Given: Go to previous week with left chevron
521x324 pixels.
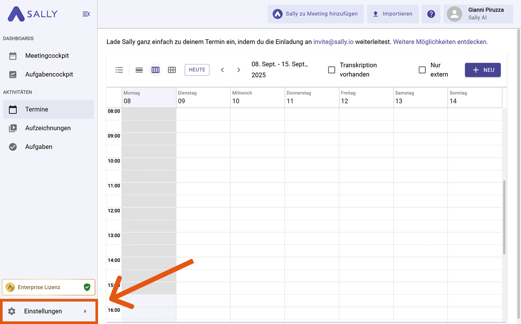Looking at the screenshot, I should (x=222, y=70).
